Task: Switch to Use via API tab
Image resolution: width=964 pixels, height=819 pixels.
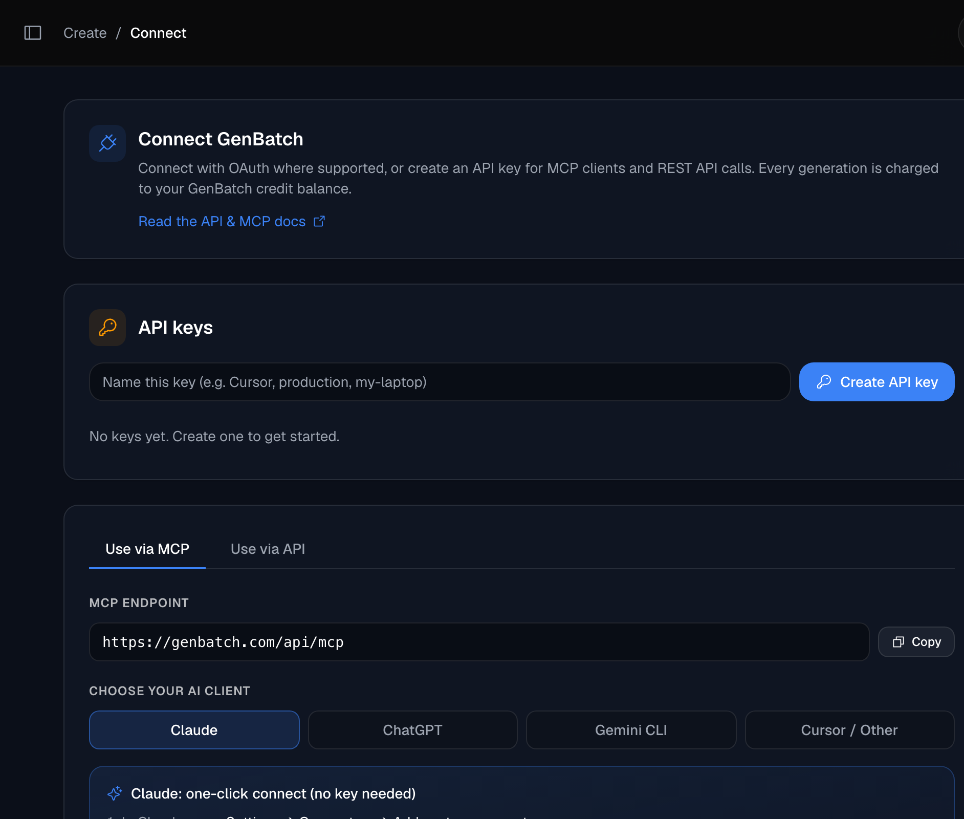Action: coord(268,549)
